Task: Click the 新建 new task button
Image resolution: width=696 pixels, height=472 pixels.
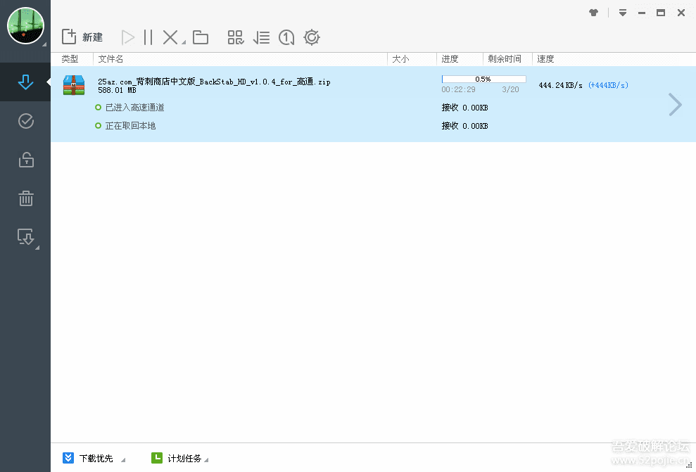Action: click(x=84, y=37)
